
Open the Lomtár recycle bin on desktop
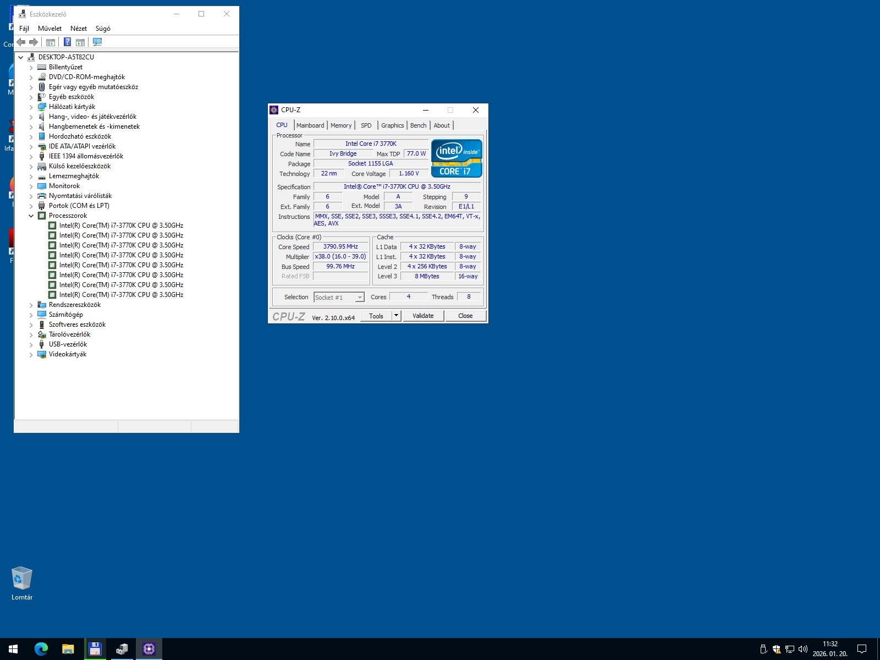[x=22, y=584]
